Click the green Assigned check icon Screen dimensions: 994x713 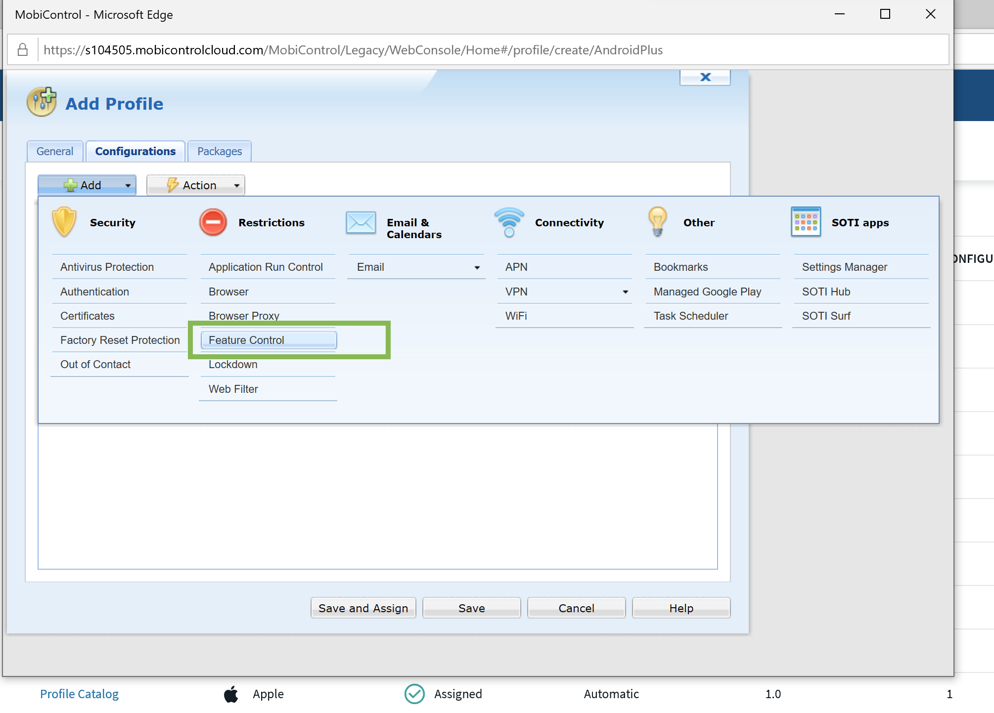(414, 694)
